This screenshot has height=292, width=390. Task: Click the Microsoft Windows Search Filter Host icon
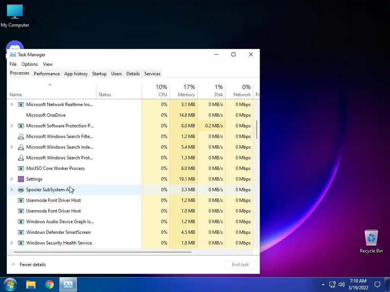21,136
